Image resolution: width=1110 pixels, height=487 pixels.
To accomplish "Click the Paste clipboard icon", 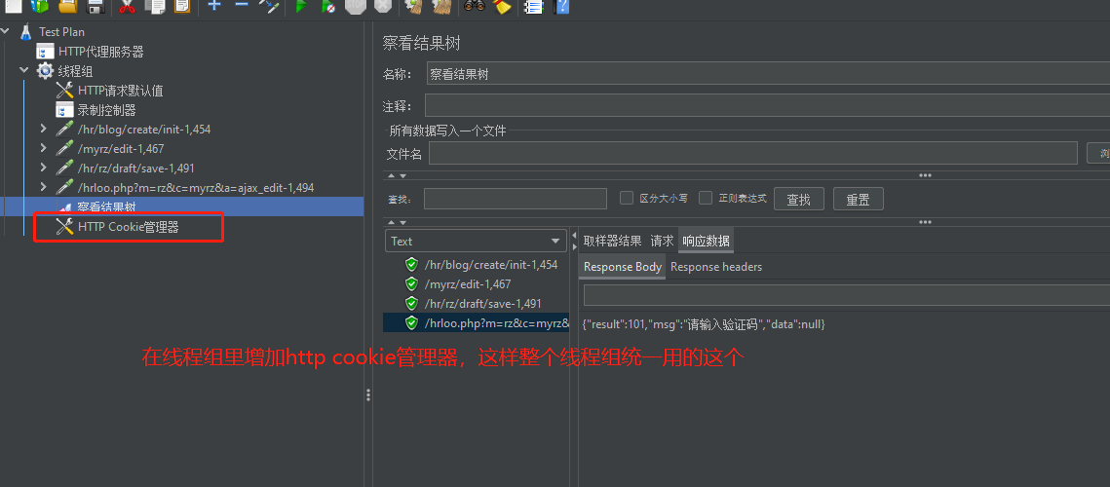I will point(182,6).
